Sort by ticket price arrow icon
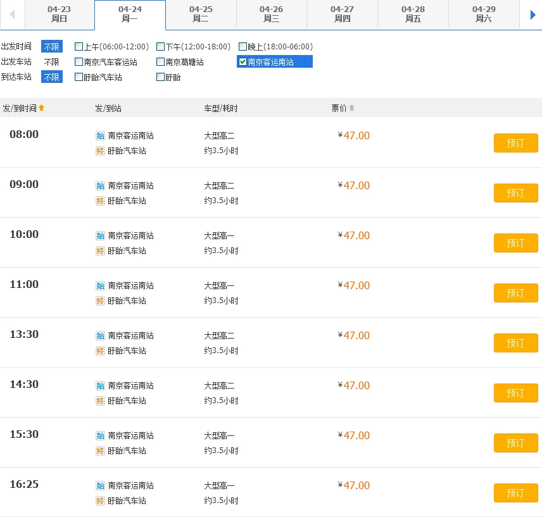 (x=352, y=108)
